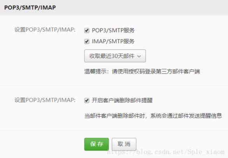The image size is (228, 158).
Task: Click the green 保存 button
Action: 96,144
